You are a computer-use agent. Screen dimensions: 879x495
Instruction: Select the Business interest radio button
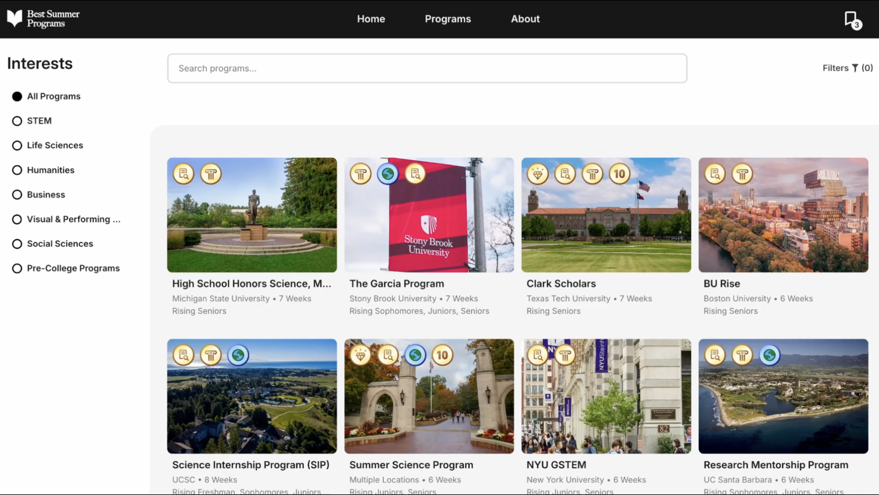[17, 195]
